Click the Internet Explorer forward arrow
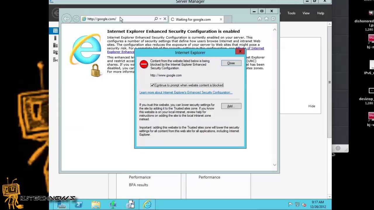This screenshot has height=210, width=374. point(76,19)
